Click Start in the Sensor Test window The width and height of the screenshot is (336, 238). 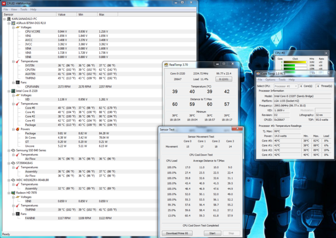(212, 233)
